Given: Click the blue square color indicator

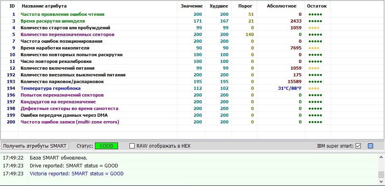Looking at the screenshot, I should click(x=370, y=146).
